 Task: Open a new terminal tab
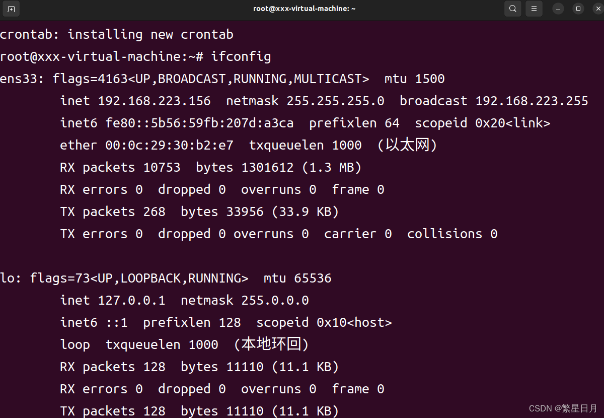pyautogui.click(x=11, y=9)
